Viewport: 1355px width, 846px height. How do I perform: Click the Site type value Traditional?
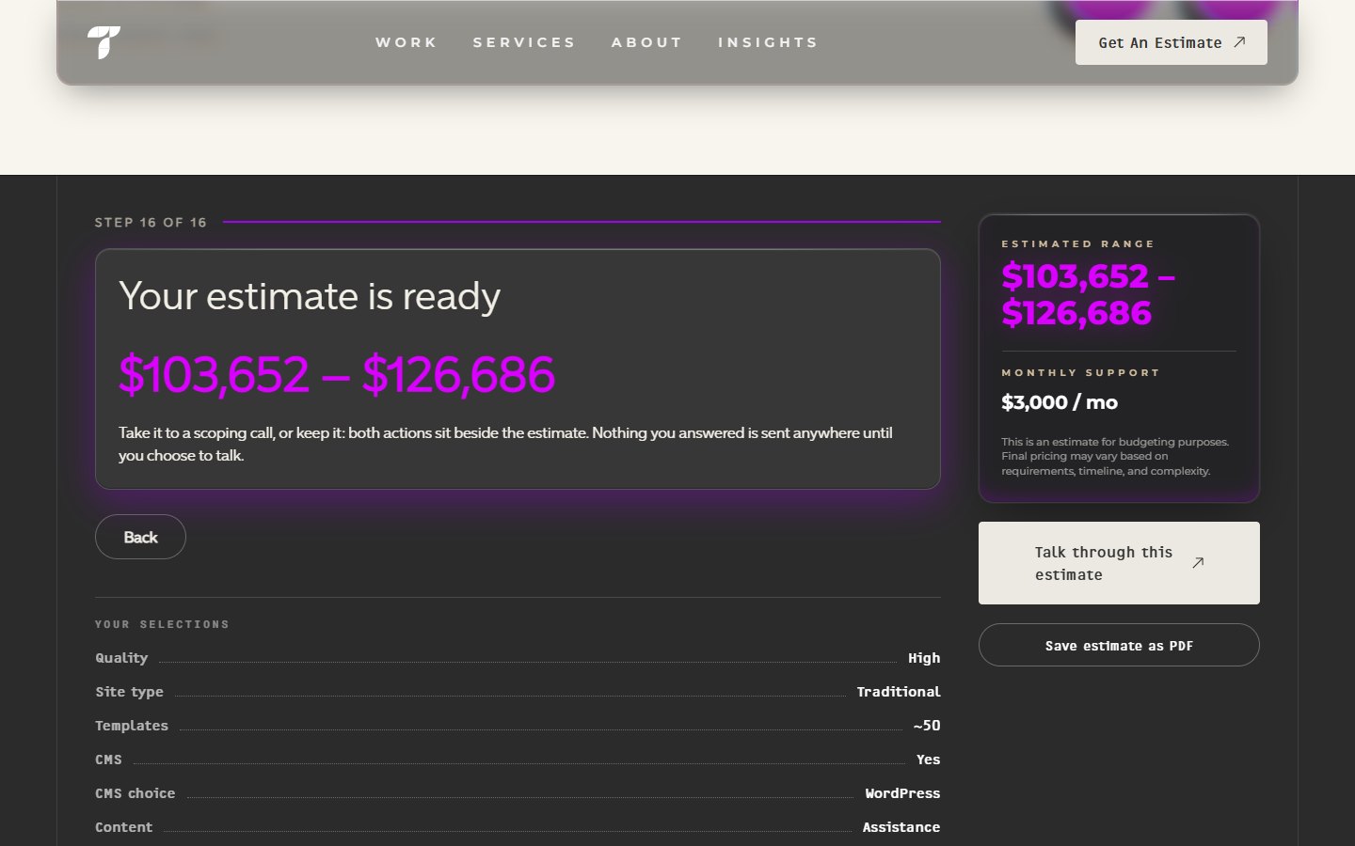coord(899,692)
